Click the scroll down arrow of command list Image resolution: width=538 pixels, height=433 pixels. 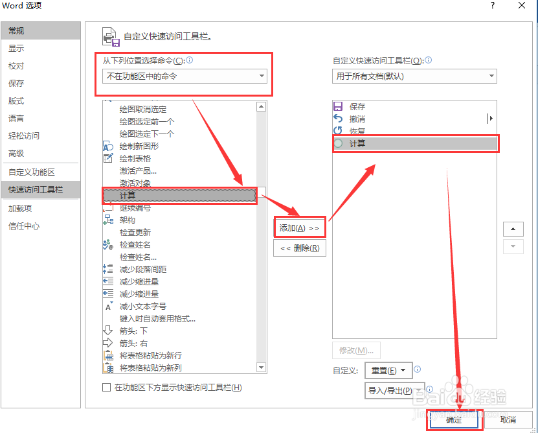coord(261,368)
